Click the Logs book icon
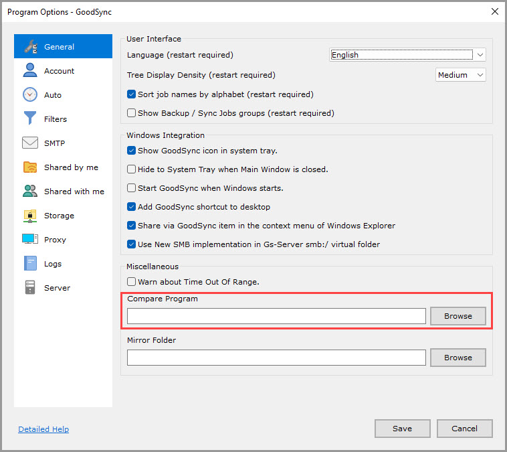The height and width of the screenshot is (452, 507). coord(30,263)
